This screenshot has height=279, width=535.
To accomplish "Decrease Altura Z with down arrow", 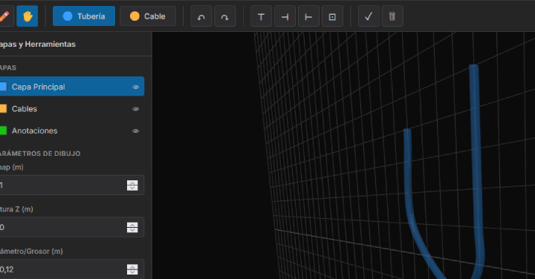I will pyautogui.click(x=132, y=230).
